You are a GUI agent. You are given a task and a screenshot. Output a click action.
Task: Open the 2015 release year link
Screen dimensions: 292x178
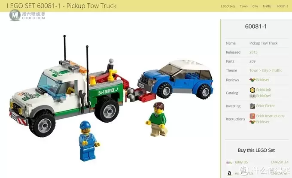click(253, 52)
